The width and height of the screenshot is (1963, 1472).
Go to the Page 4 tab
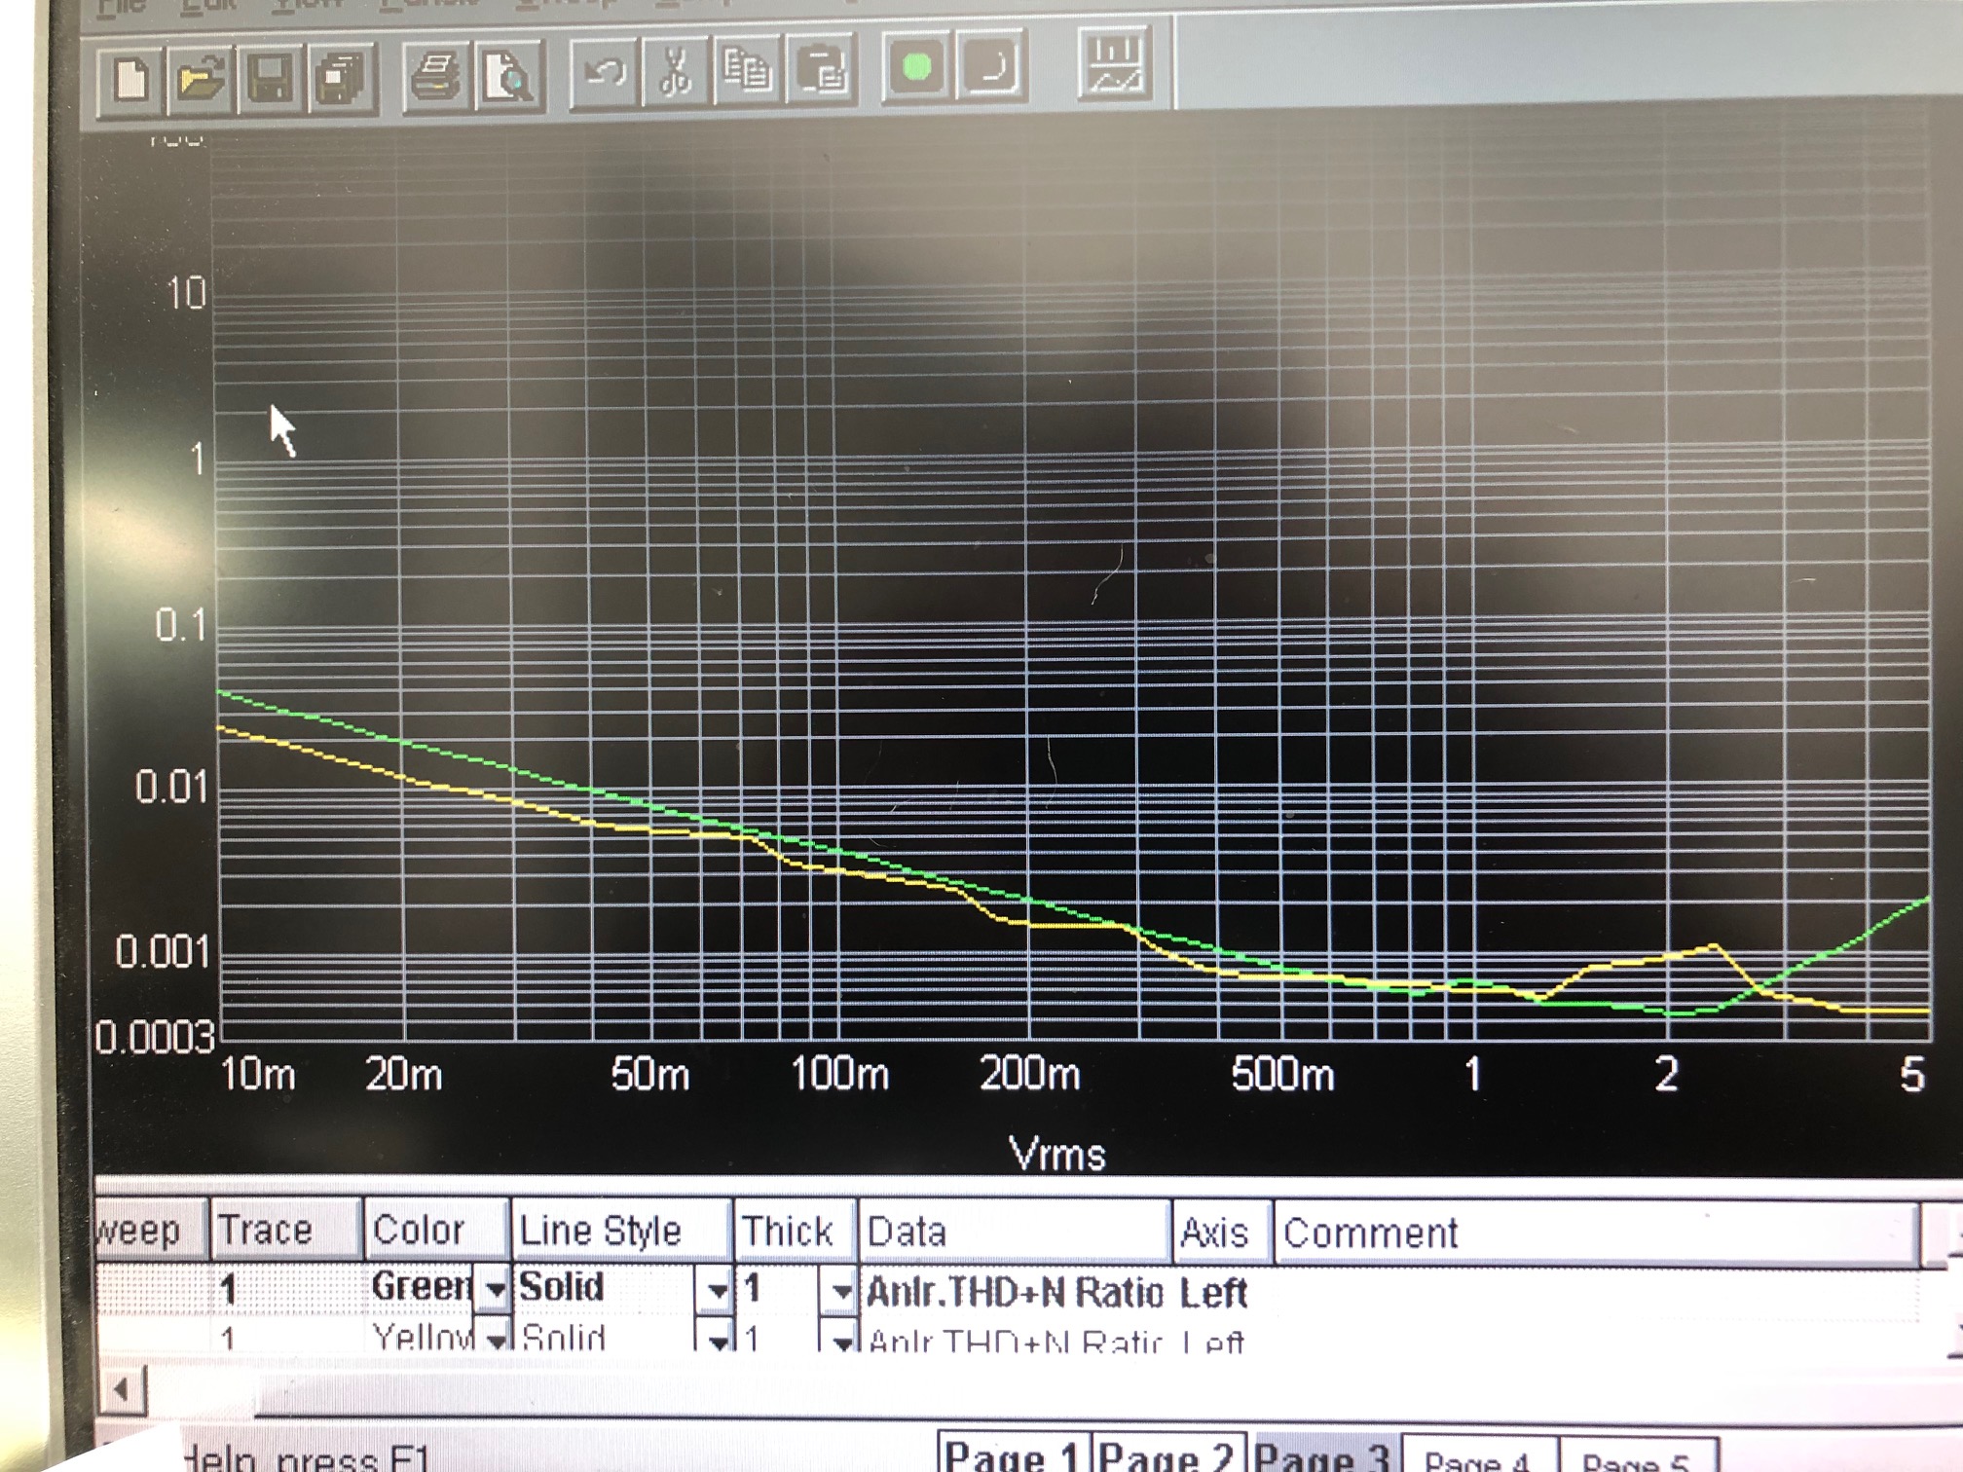click(1478, 1456)
